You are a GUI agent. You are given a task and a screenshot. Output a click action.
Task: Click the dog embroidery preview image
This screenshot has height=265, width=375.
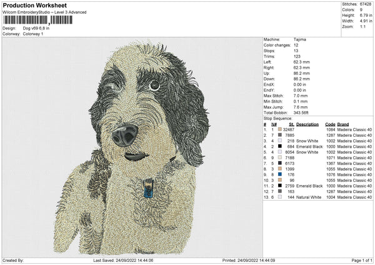[132, 148]
